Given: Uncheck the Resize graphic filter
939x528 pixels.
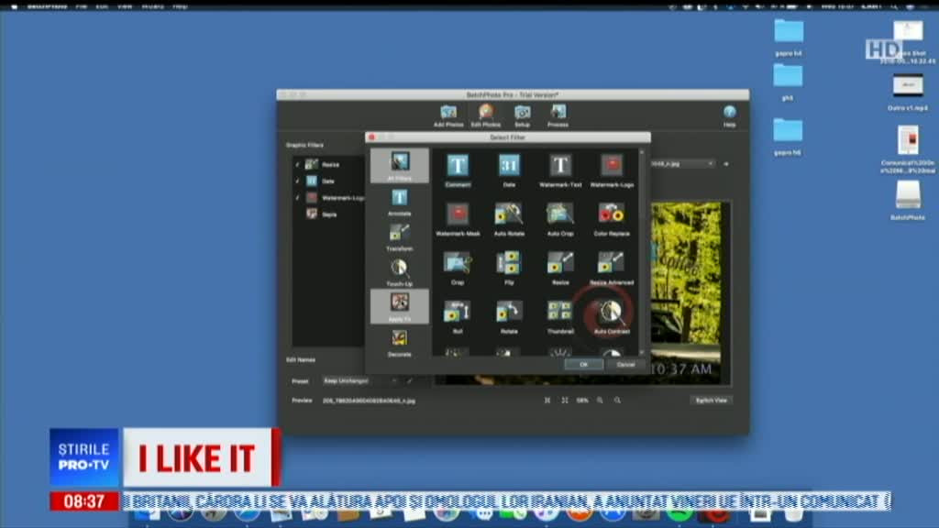Looking at the screenshot, I should click(297, 165).
